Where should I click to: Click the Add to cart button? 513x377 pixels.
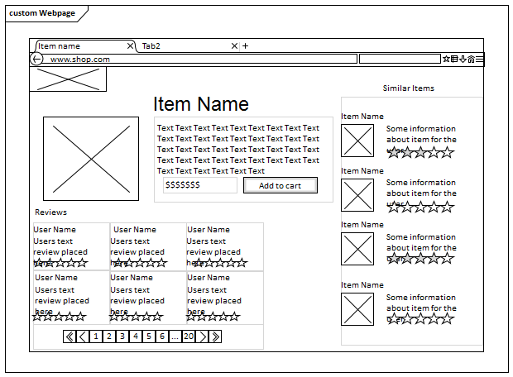(280, 185)
